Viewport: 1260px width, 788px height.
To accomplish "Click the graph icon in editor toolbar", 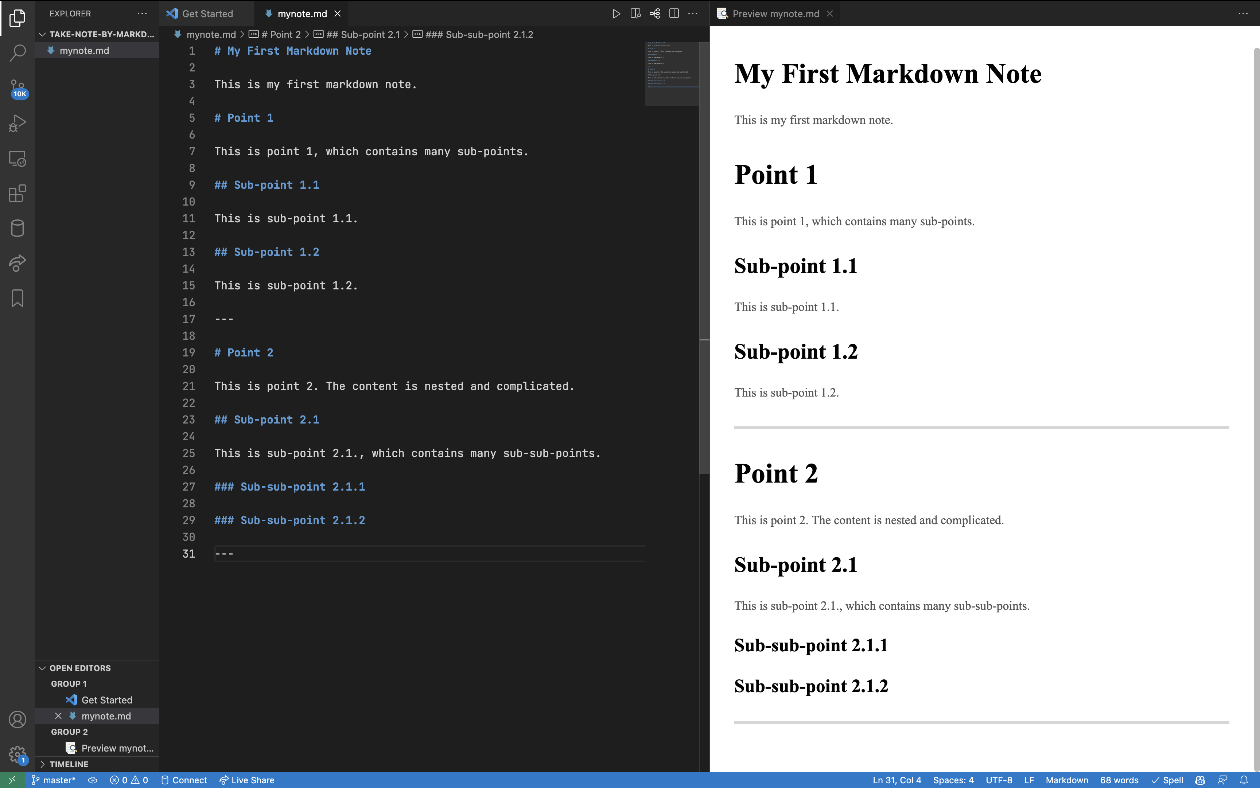I will (655, 13).
